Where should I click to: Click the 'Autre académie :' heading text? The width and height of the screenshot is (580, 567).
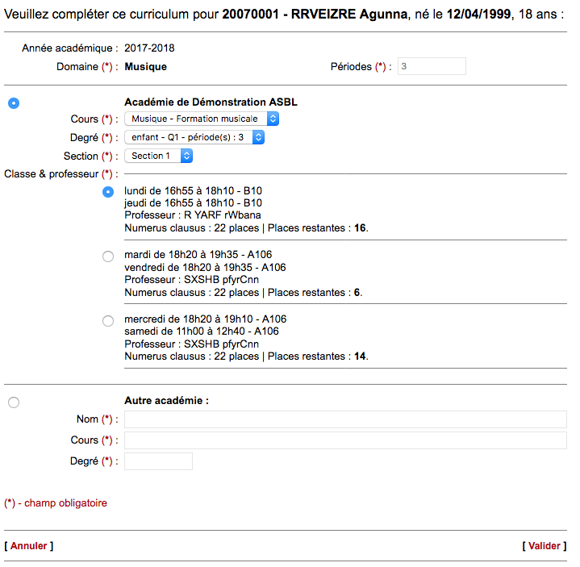[x=166, y=401]
